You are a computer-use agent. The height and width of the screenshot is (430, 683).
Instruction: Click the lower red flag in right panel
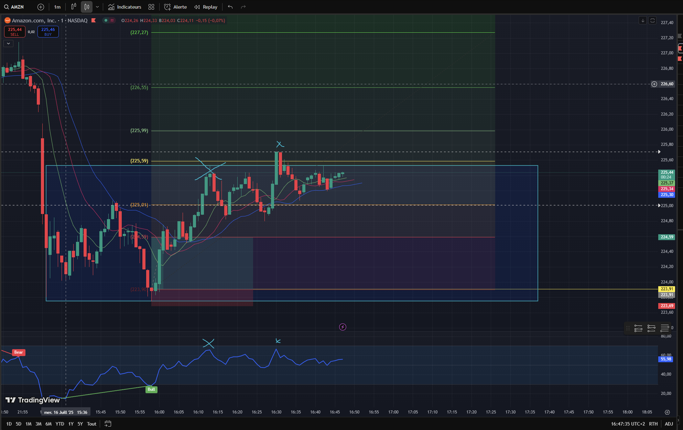[680, 59]
